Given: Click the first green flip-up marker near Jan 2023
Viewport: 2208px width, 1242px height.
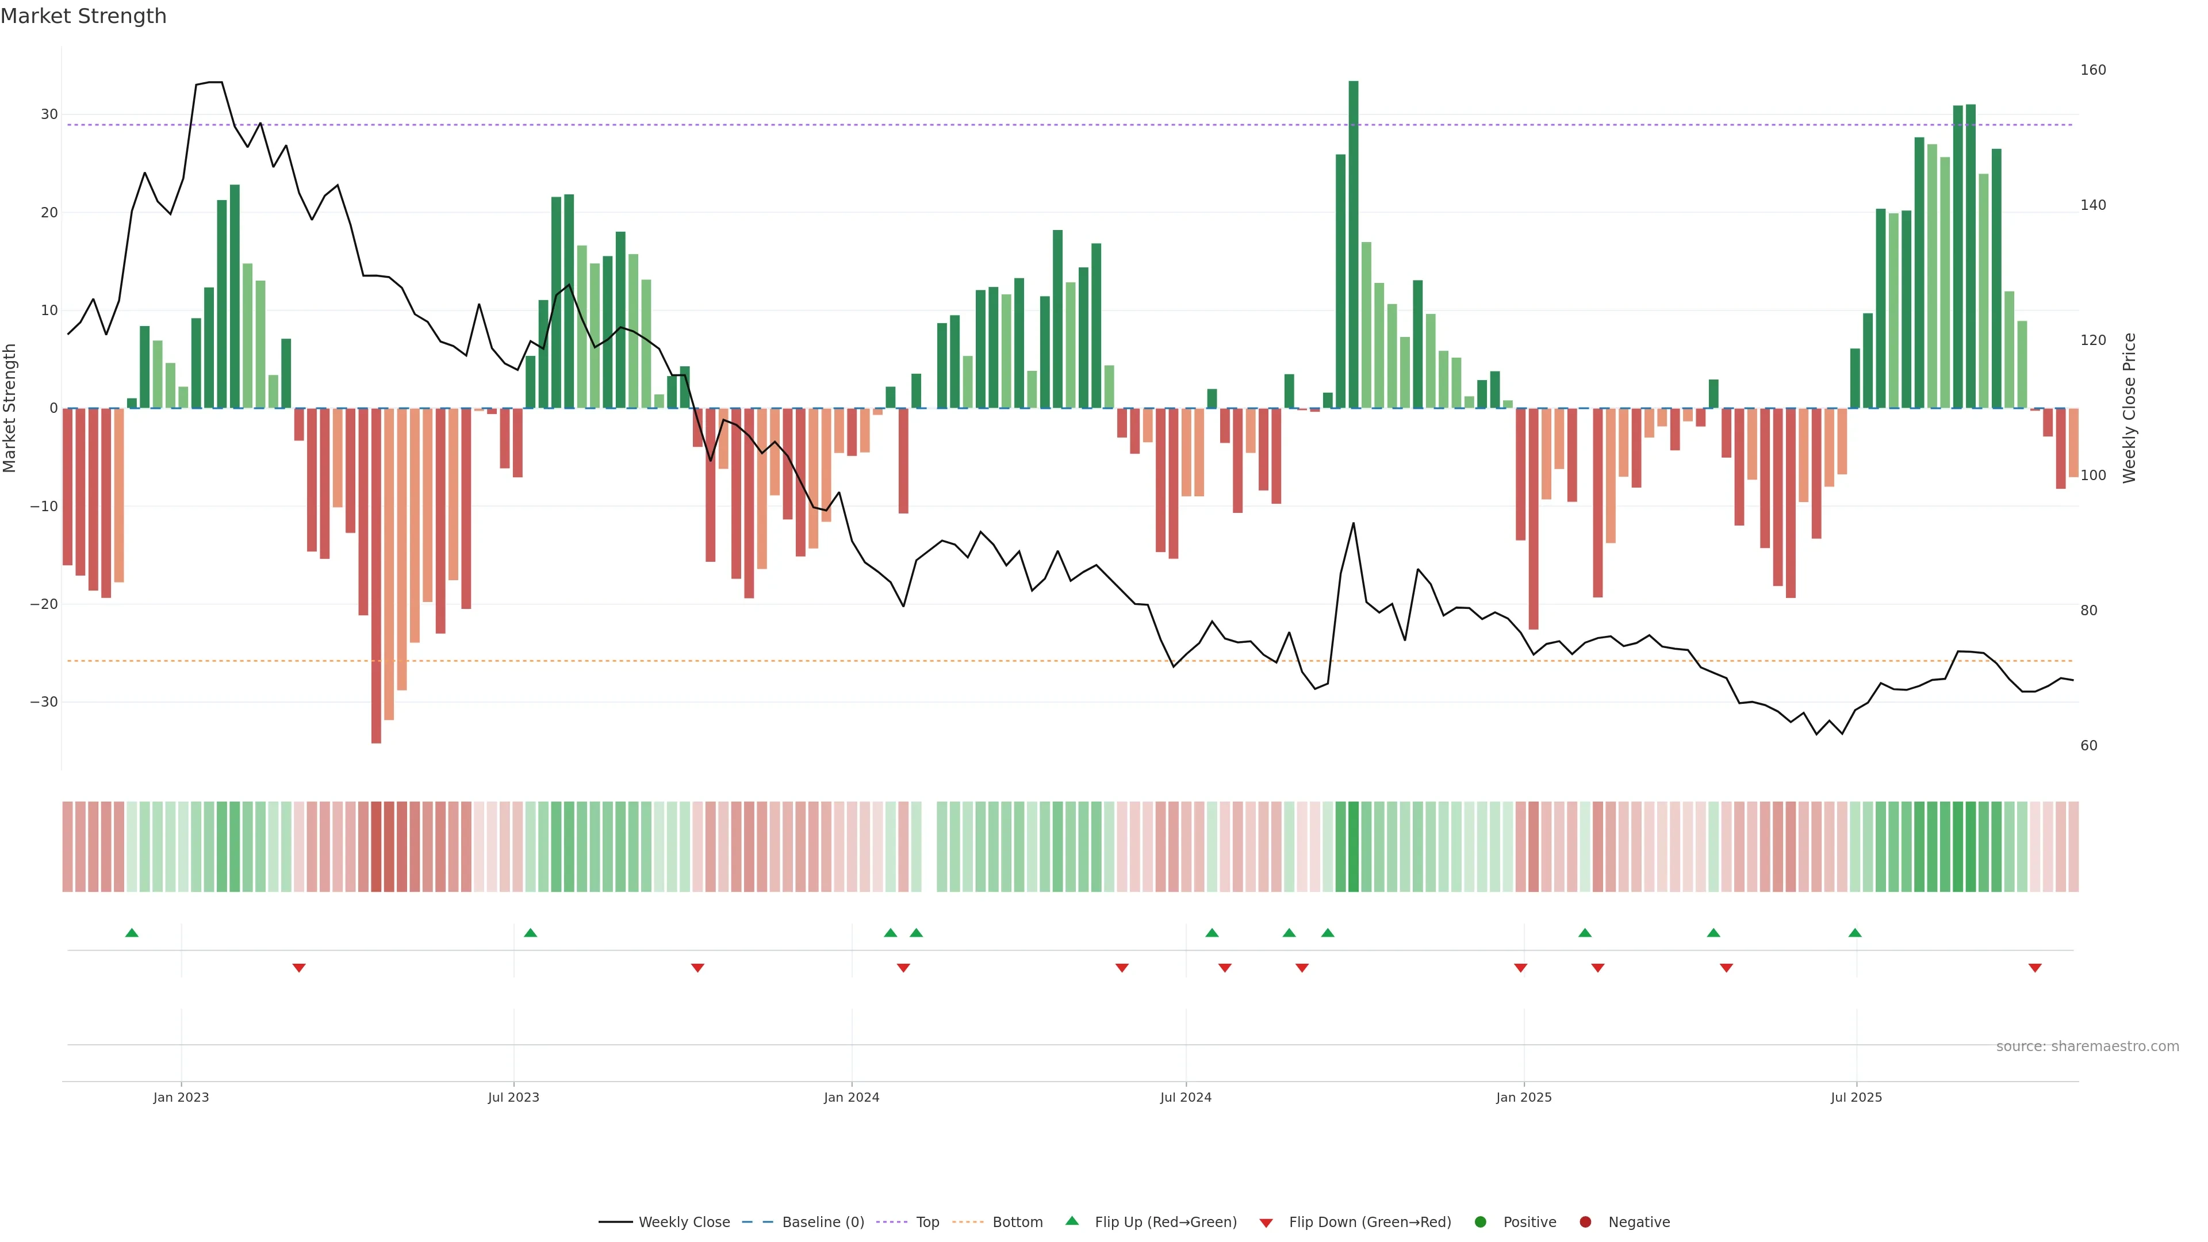Looking at the screenshot, I should [131, 933].
